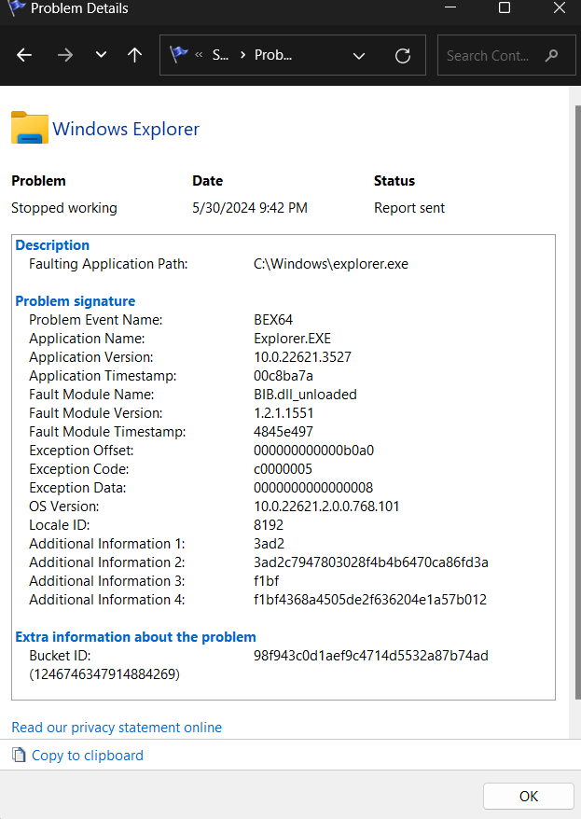Screen dimensions: 581x819
Task: Open recent locations chevron beside forward arrow
Action: tap(102, 54)
